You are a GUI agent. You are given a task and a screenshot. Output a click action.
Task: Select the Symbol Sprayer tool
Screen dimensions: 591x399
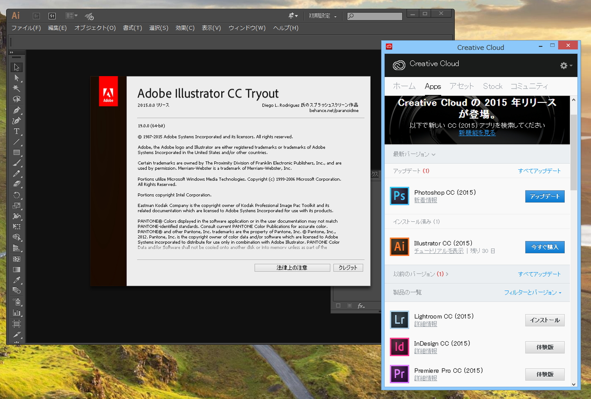[x=17, y=302]
